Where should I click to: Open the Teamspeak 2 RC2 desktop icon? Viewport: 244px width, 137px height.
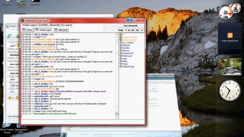pyautogui.click(x=21, y=128)
